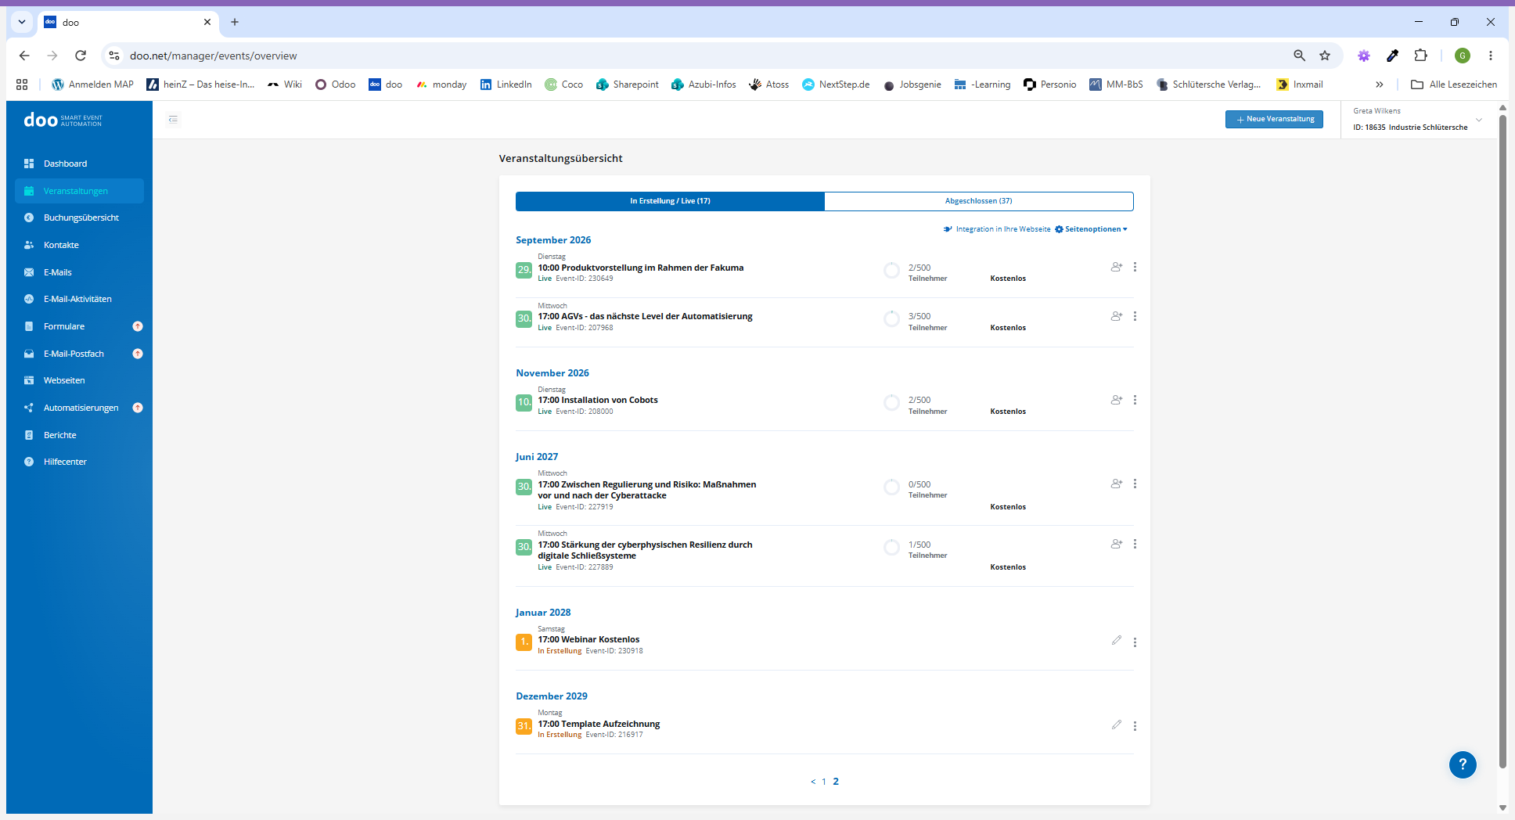Open a new browser tab
The image size is (1515, 820).
pos(235,22)
